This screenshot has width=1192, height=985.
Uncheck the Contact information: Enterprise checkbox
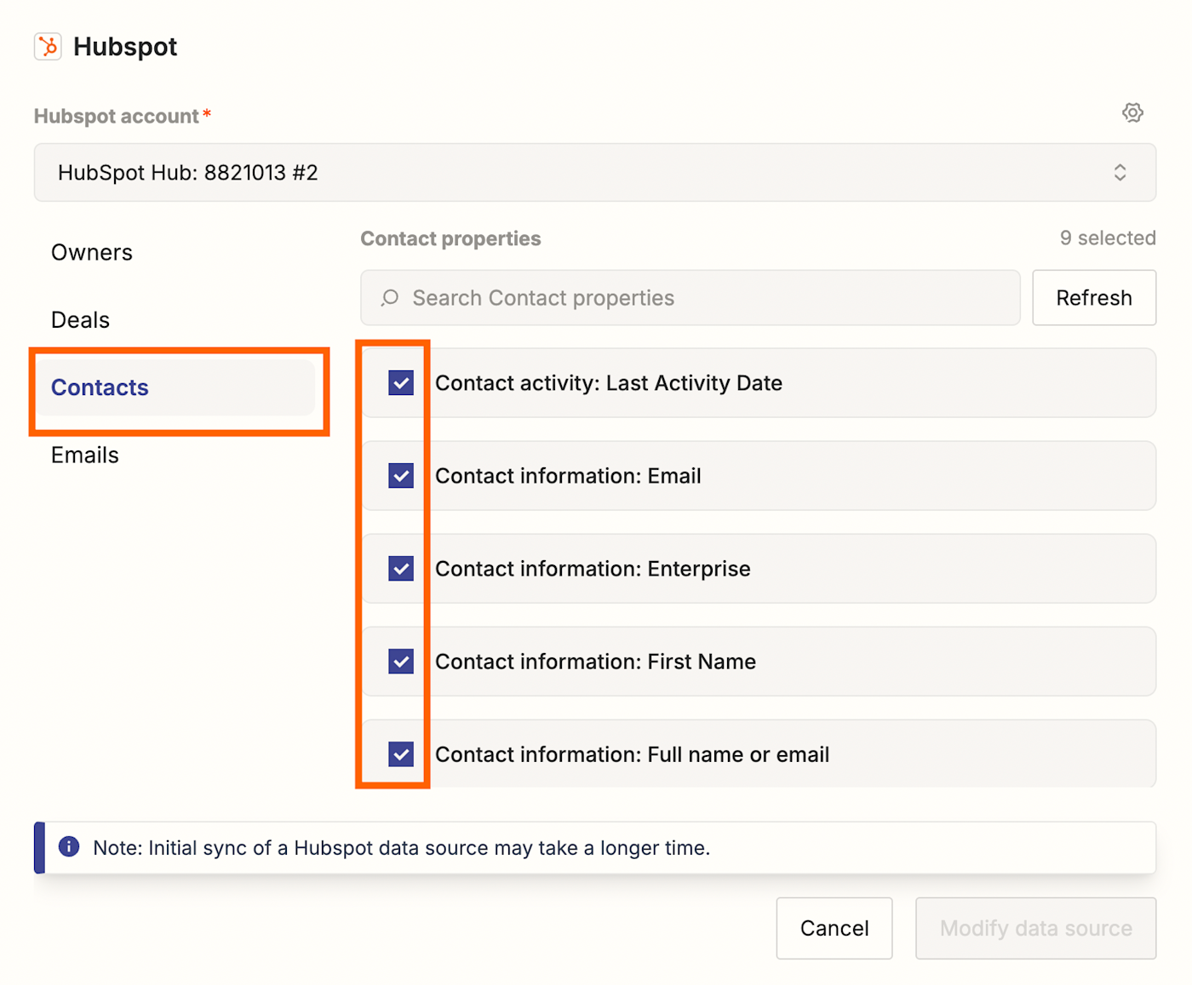tap(401, 569)
